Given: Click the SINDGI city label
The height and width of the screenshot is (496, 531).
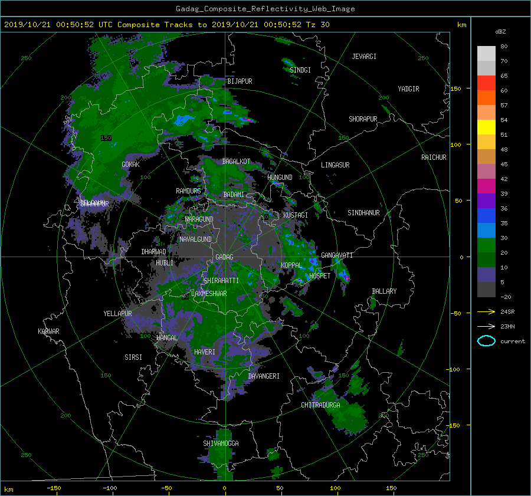Looking at the screenshot, I should point(300,70).
